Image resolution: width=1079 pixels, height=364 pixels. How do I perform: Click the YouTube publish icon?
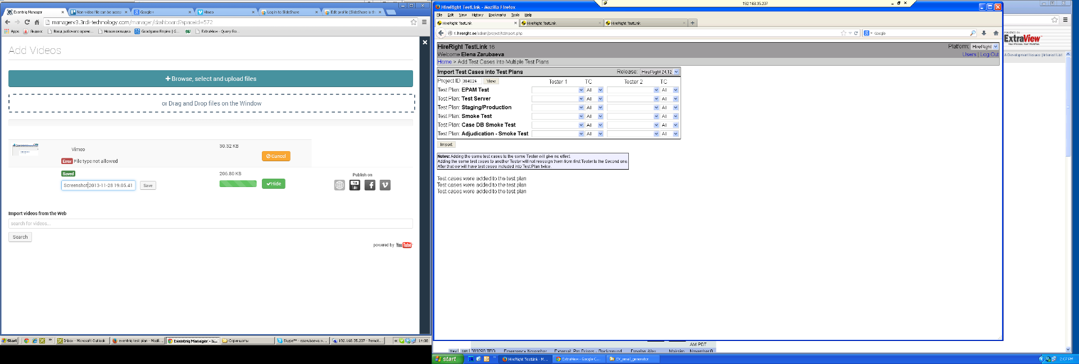355,185
